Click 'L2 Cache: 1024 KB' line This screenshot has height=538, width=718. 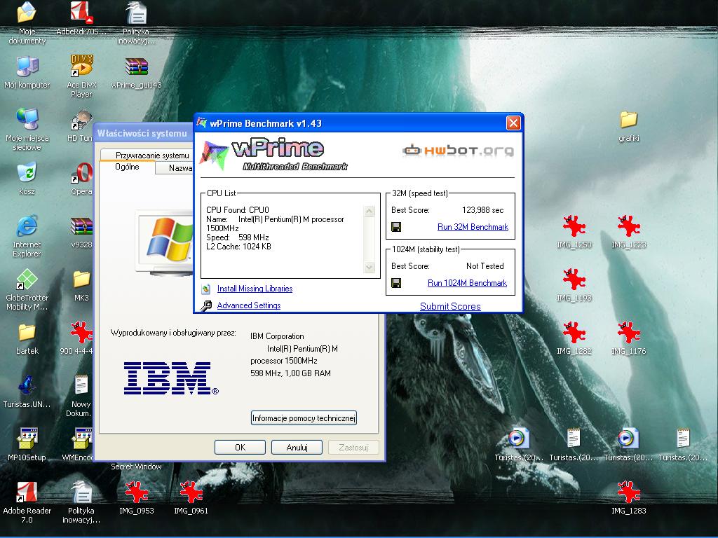[x=238, y=247]
